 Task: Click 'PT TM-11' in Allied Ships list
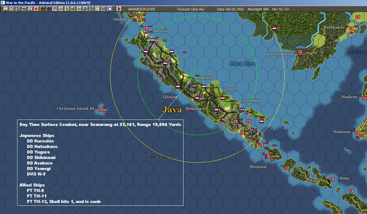point(37,196)
